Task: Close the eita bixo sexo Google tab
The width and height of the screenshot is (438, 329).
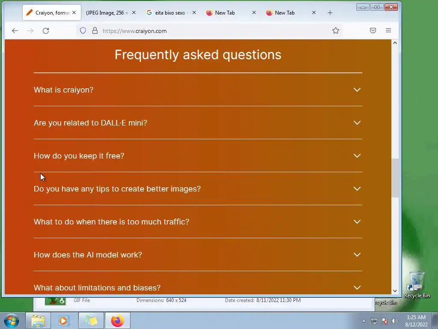Action: [194, 12]
